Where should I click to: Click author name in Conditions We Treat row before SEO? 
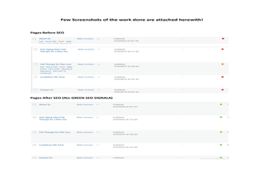(86, 77)
